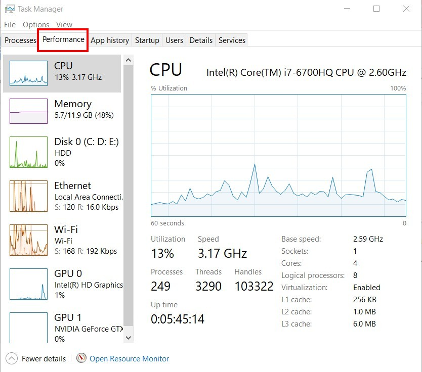Select the Memory mini graph thumbnail

click(28, 111)
